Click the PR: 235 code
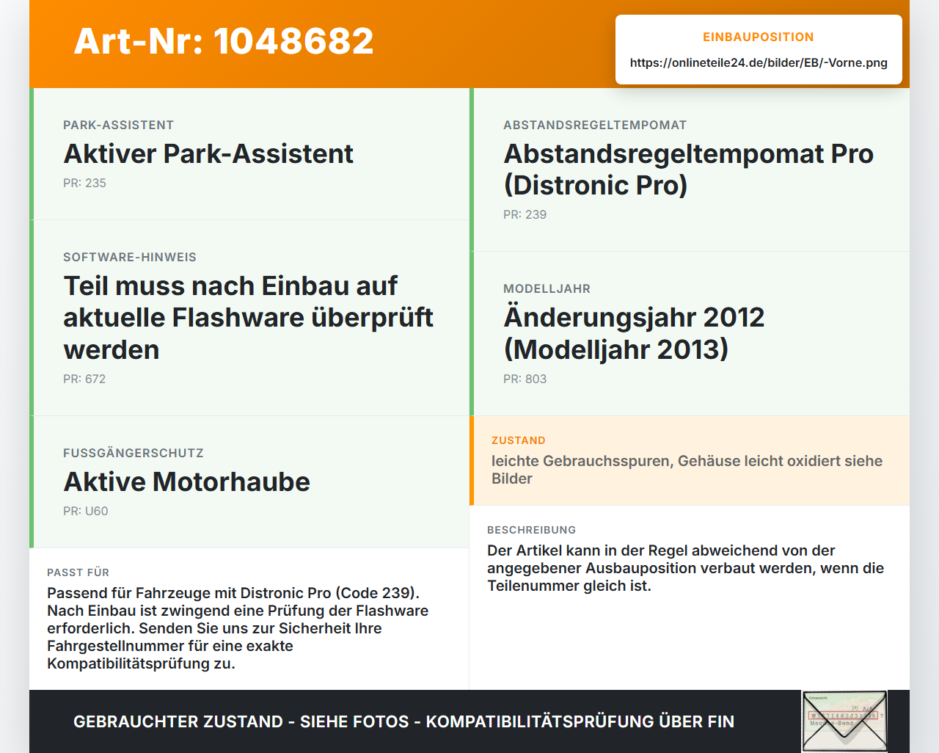Image resolution: width=939 pixels, height=753 pixels. click(84, 183)
